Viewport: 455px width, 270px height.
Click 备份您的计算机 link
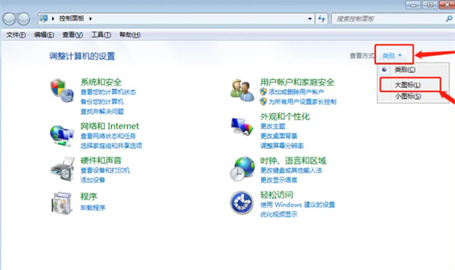102,101
